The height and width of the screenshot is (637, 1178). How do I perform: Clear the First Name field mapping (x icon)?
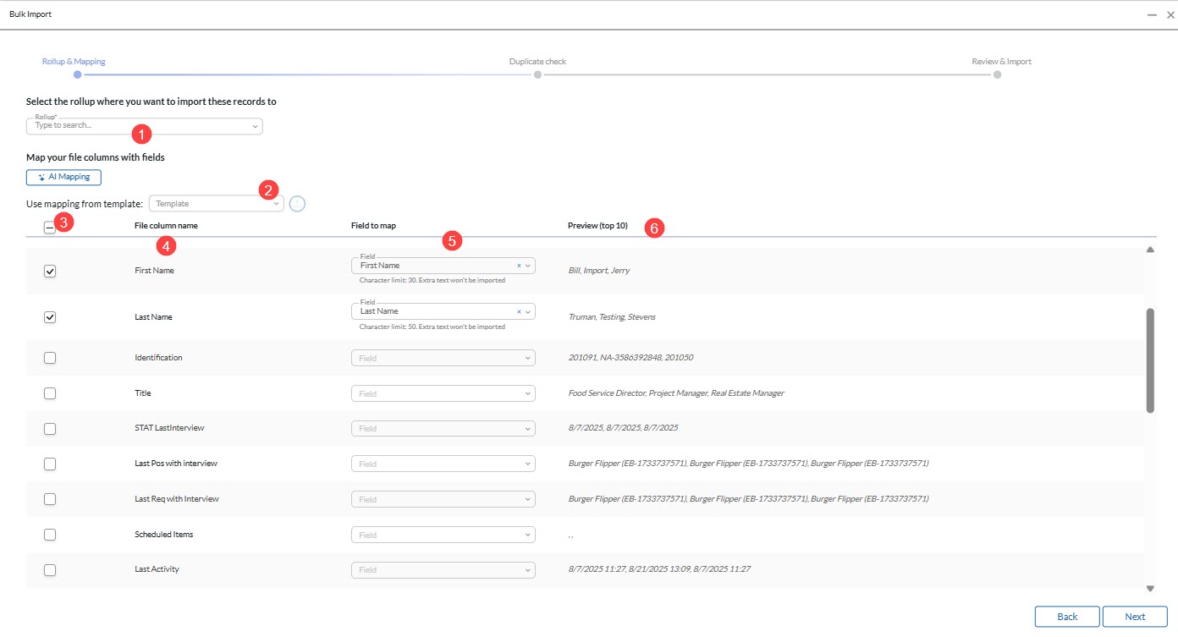[519, 266]
